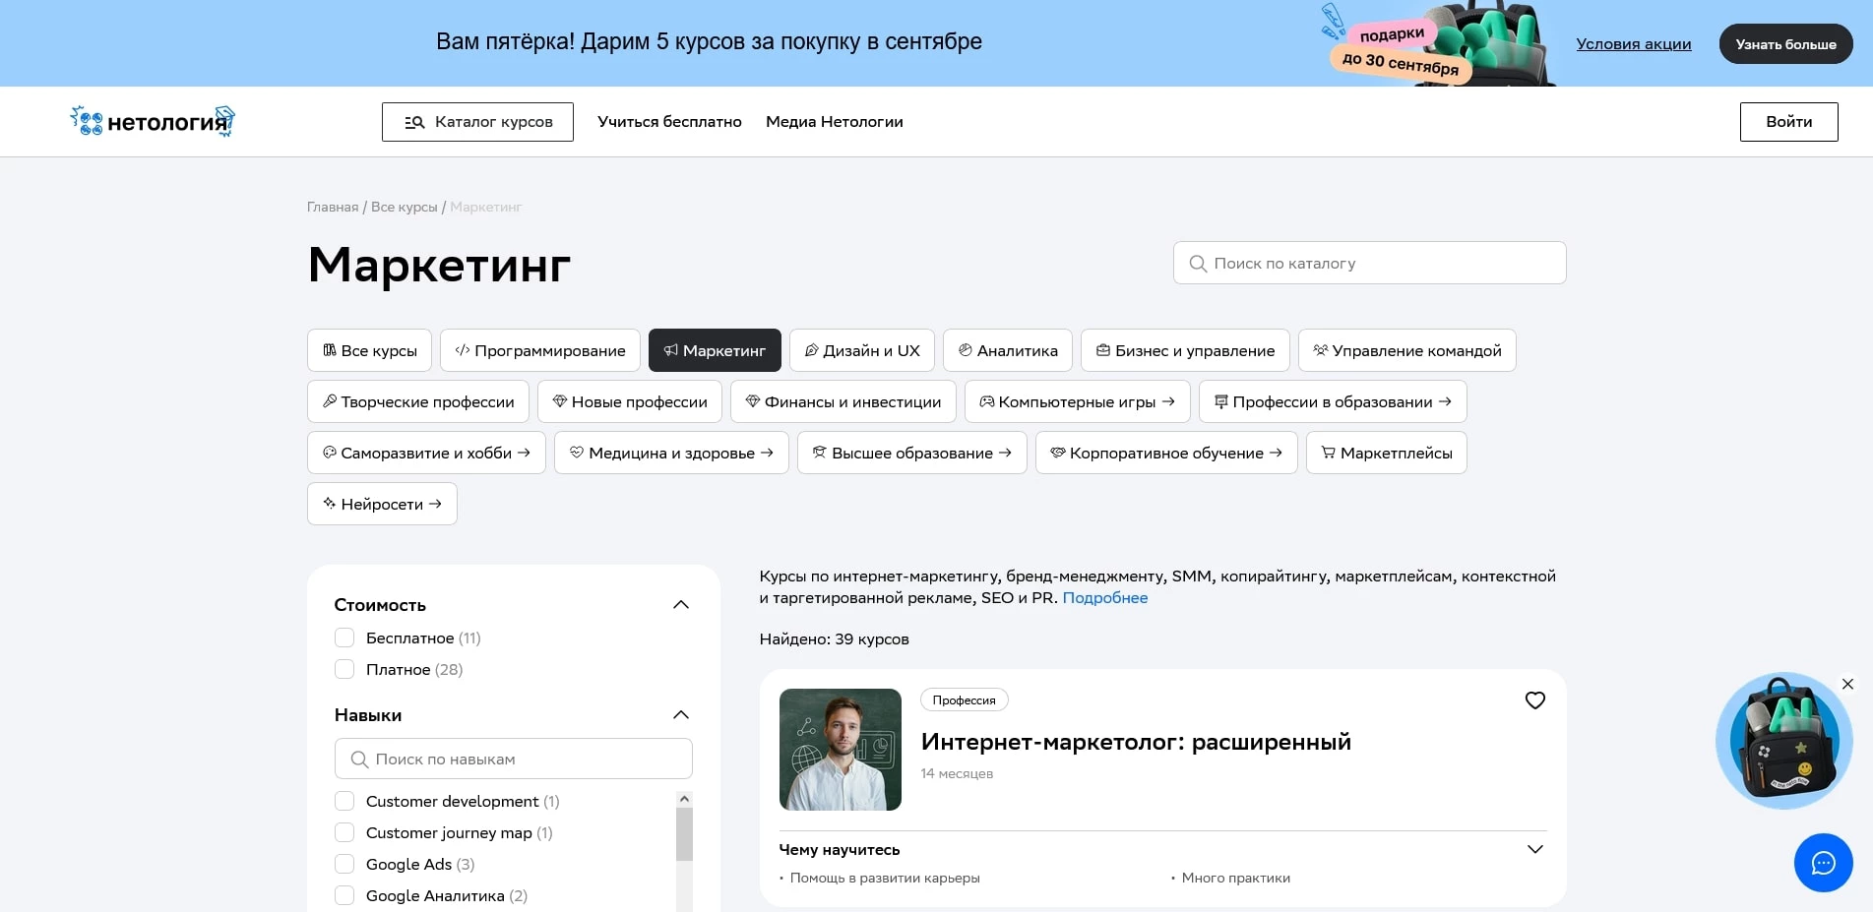Click the magnifier icon in skills search
This screenshot has height=912, width=1873.
[360, 759]
